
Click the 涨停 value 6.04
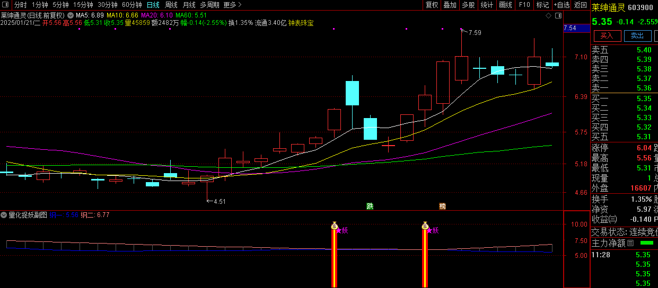644,148
